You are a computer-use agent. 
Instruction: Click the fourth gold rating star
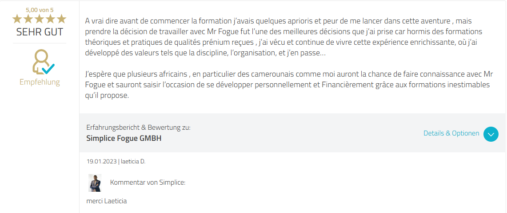tap(50, 19)
